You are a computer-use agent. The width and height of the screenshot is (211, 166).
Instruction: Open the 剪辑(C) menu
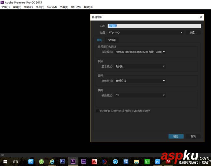click(x=28, y=7)
